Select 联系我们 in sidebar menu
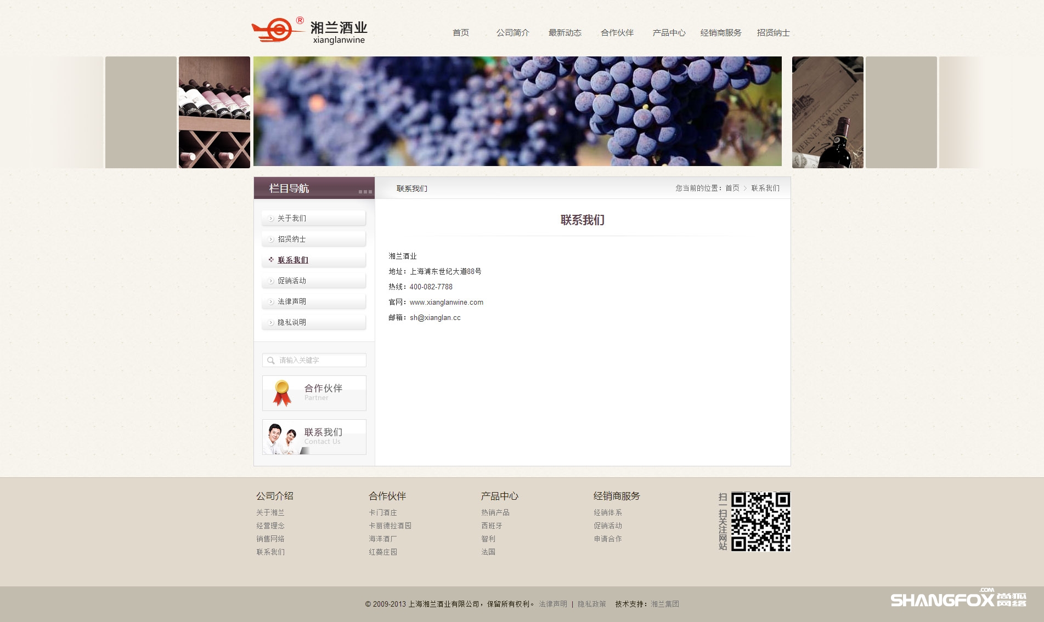This screenshot has height=622, width=1044. [x=314, y=260]
